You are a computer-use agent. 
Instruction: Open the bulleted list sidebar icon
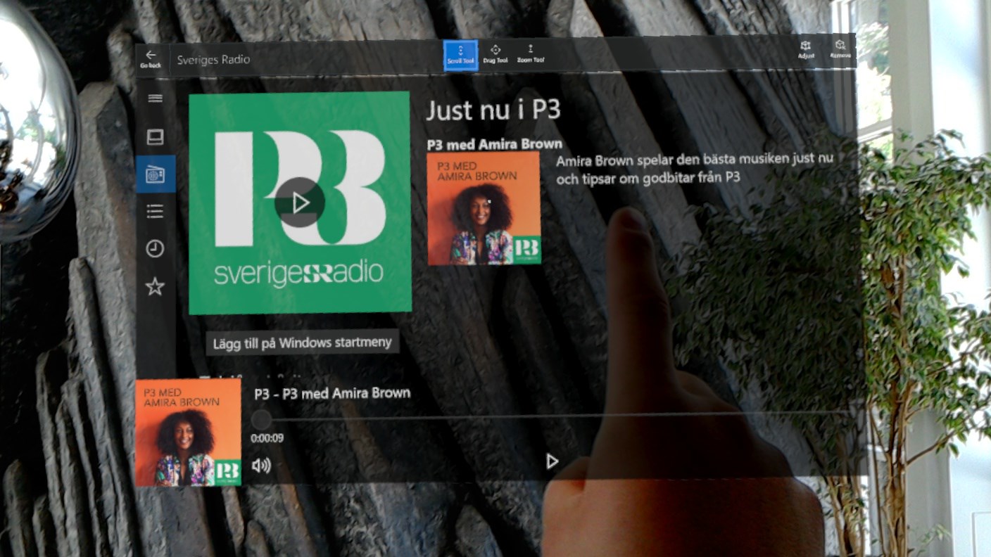(155, 211)
